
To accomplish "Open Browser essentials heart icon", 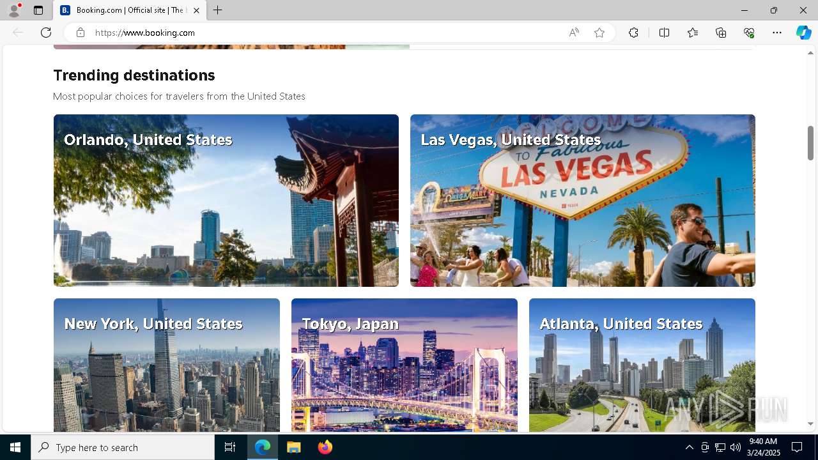I will [749, 33].
